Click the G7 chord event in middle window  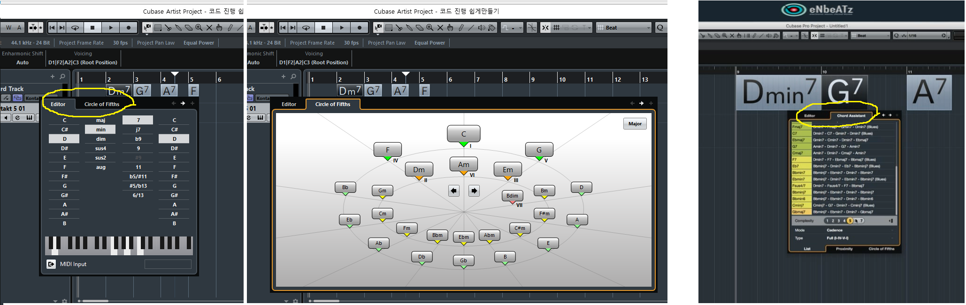tap(374, 90)
